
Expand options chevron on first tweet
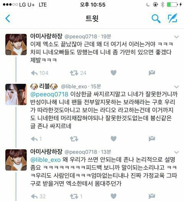(177, 37)
